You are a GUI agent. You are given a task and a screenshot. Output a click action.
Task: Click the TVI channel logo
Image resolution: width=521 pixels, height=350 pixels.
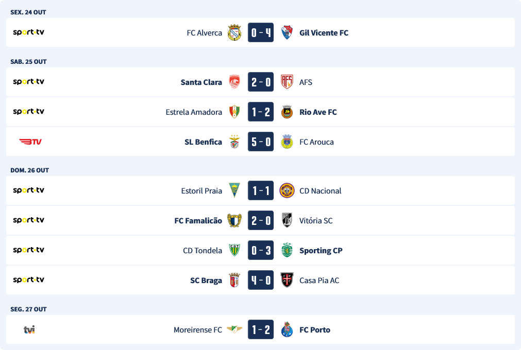click(29, 330)
